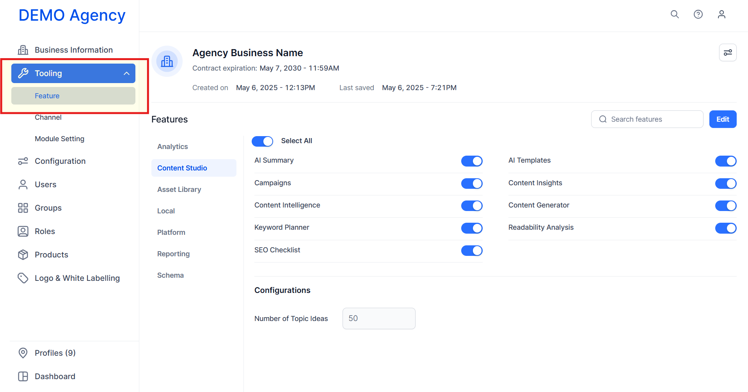Click the Configurations section heading

tap(282, 290)
